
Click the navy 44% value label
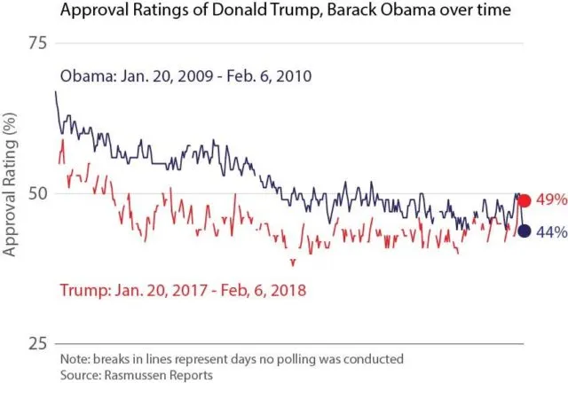coord(552,231)
